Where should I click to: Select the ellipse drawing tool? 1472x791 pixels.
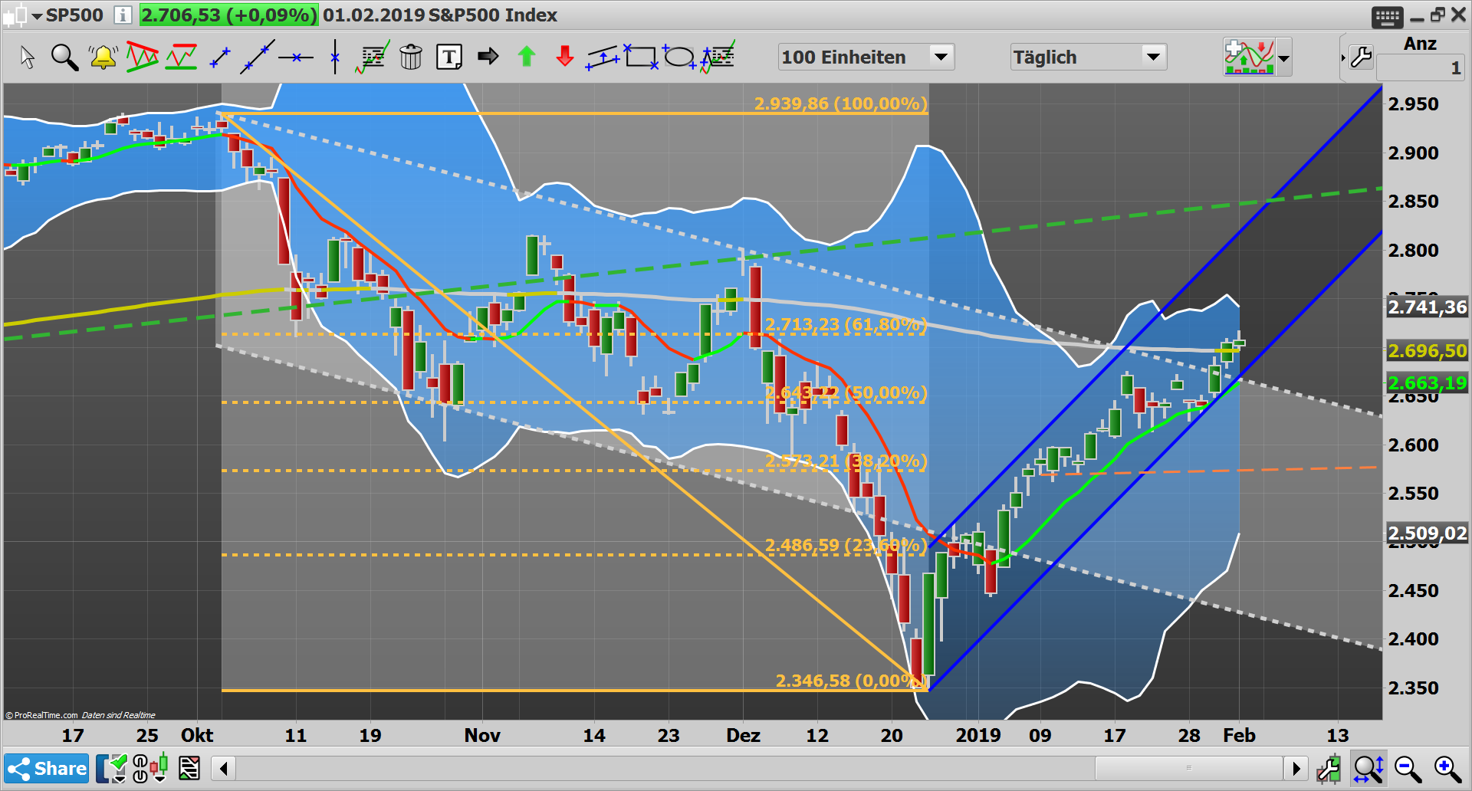[679, 57]
